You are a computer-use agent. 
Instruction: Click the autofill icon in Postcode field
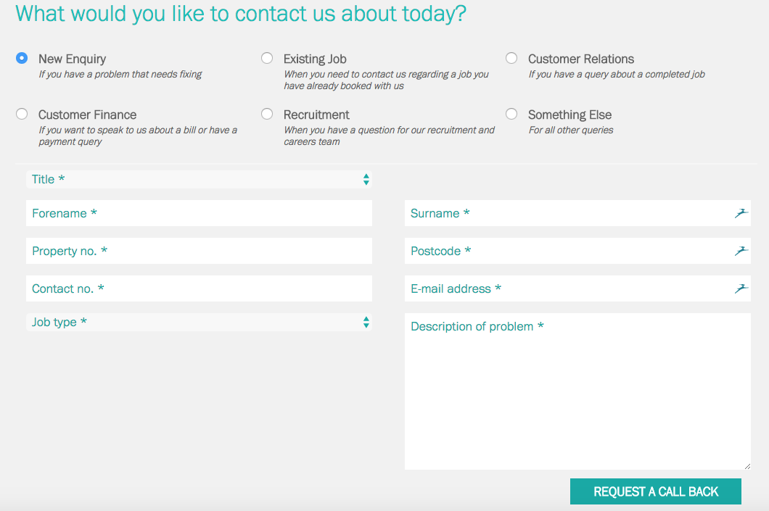741,251
